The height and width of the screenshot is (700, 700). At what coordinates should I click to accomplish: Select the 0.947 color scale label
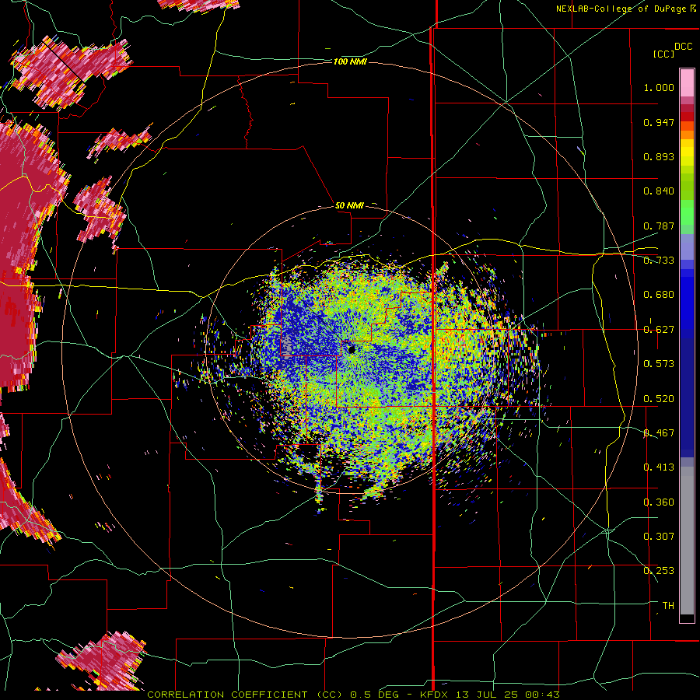[x=659, y=122]
